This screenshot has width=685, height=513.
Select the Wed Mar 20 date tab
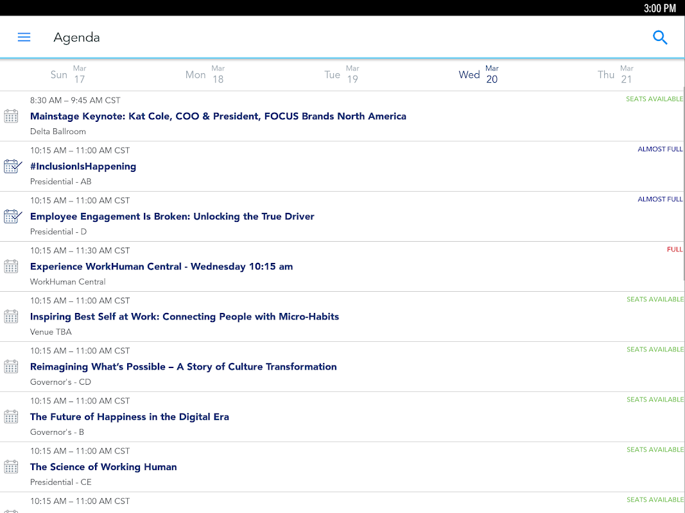click(478, 74)
